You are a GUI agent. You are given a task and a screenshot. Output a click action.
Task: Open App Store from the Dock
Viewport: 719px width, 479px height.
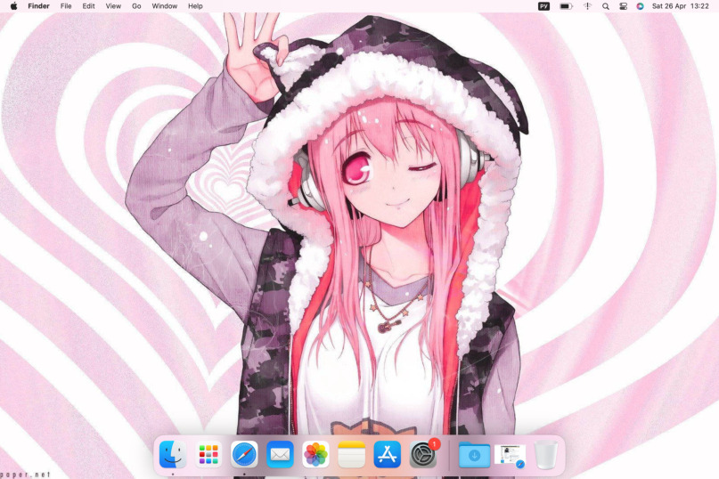387,454
